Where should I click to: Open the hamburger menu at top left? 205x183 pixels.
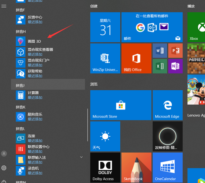pos(4,6)
